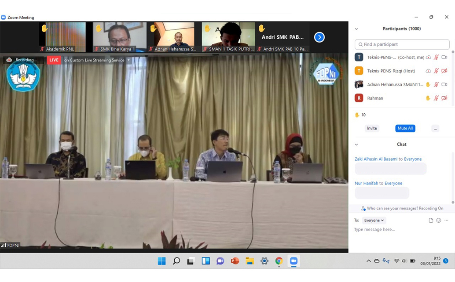Open chat more options ellipsis
455x282 pixels.
click(x=446, y=221)
